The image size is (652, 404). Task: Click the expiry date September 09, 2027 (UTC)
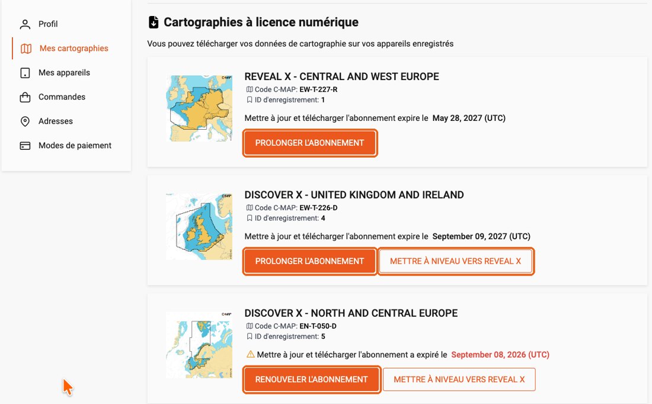pos(481,236)
